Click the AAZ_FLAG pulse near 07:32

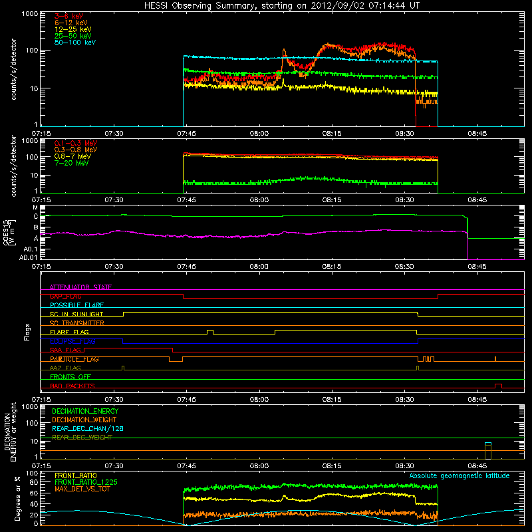click(123, 368)
